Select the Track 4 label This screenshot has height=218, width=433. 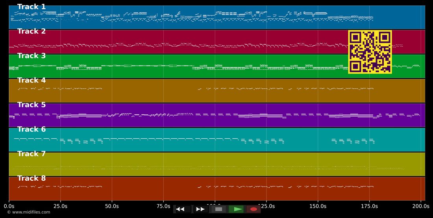point(31,80)
